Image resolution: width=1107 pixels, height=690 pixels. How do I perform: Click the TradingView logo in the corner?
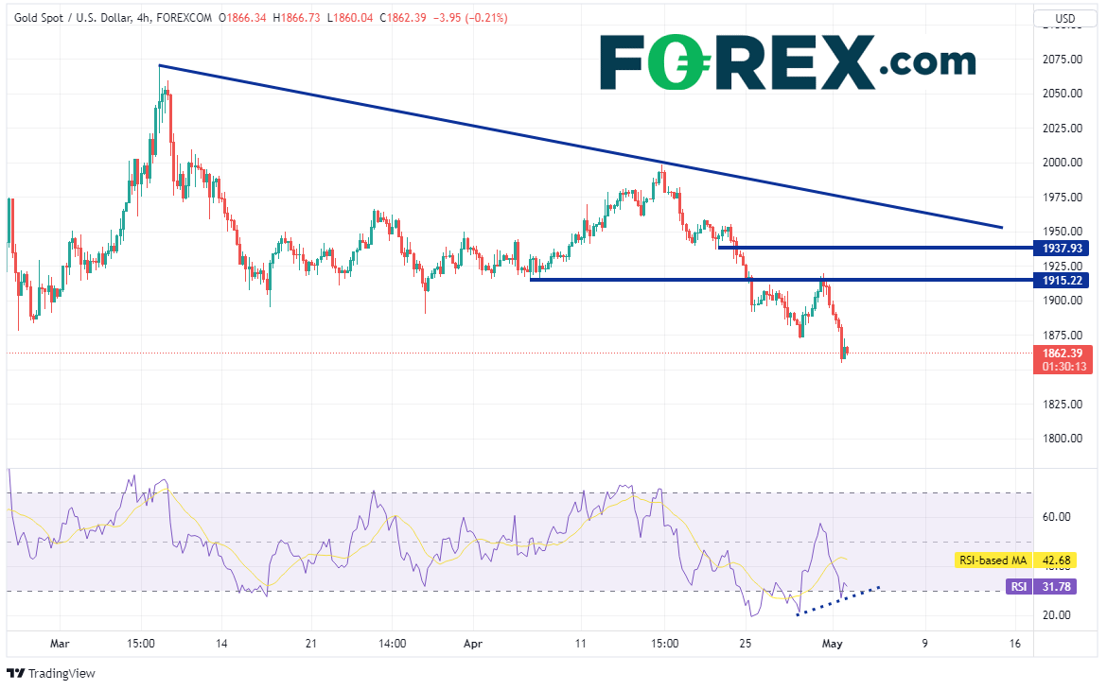(52, 673)
